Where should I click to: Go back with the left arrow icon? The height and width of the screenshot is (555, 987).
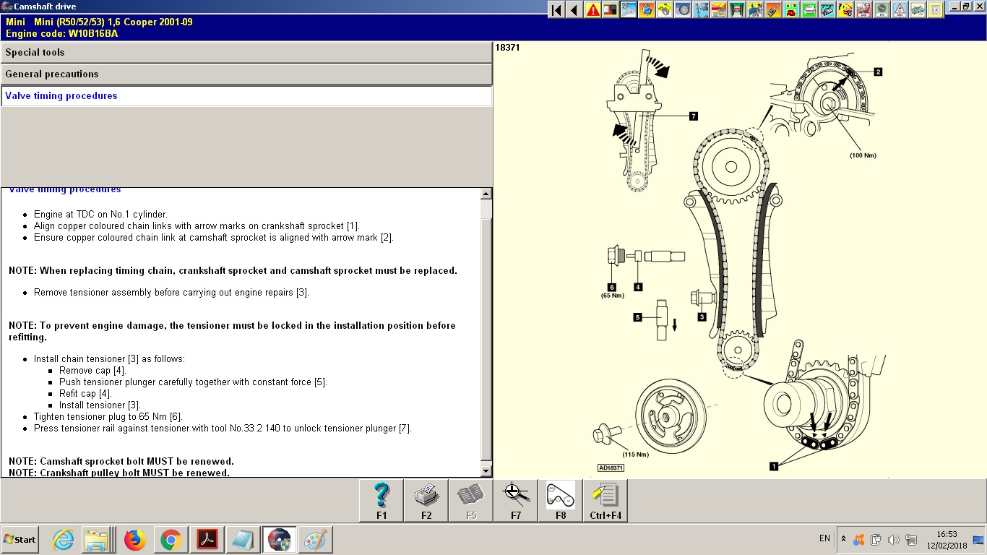[x=574, y=10]
